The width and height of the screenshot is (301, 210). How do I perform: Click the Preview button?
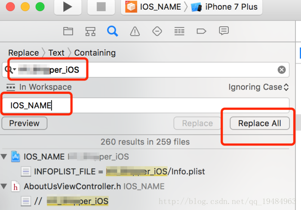24,124
